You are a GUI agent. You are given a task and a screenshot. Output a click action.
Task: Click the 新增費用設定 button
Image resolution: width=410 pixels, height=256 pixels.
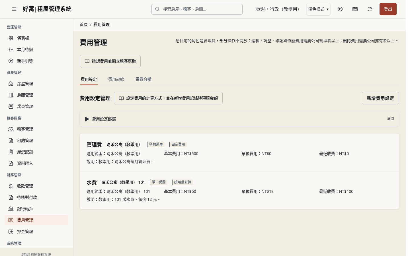380,98
